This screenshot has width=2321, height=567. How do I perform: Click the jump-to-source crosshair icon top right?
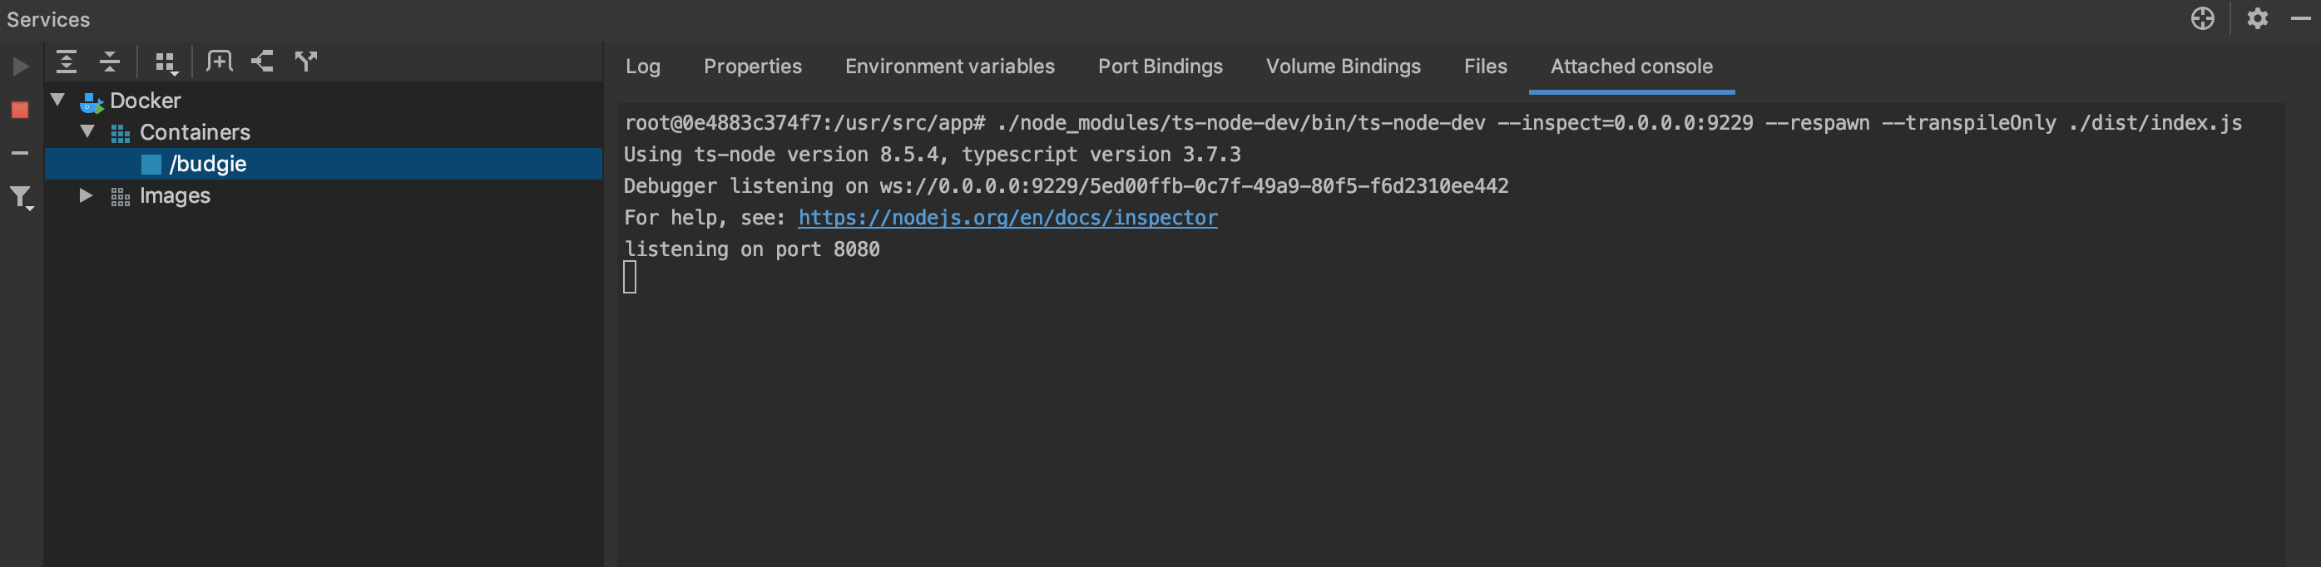[2202, 18]
